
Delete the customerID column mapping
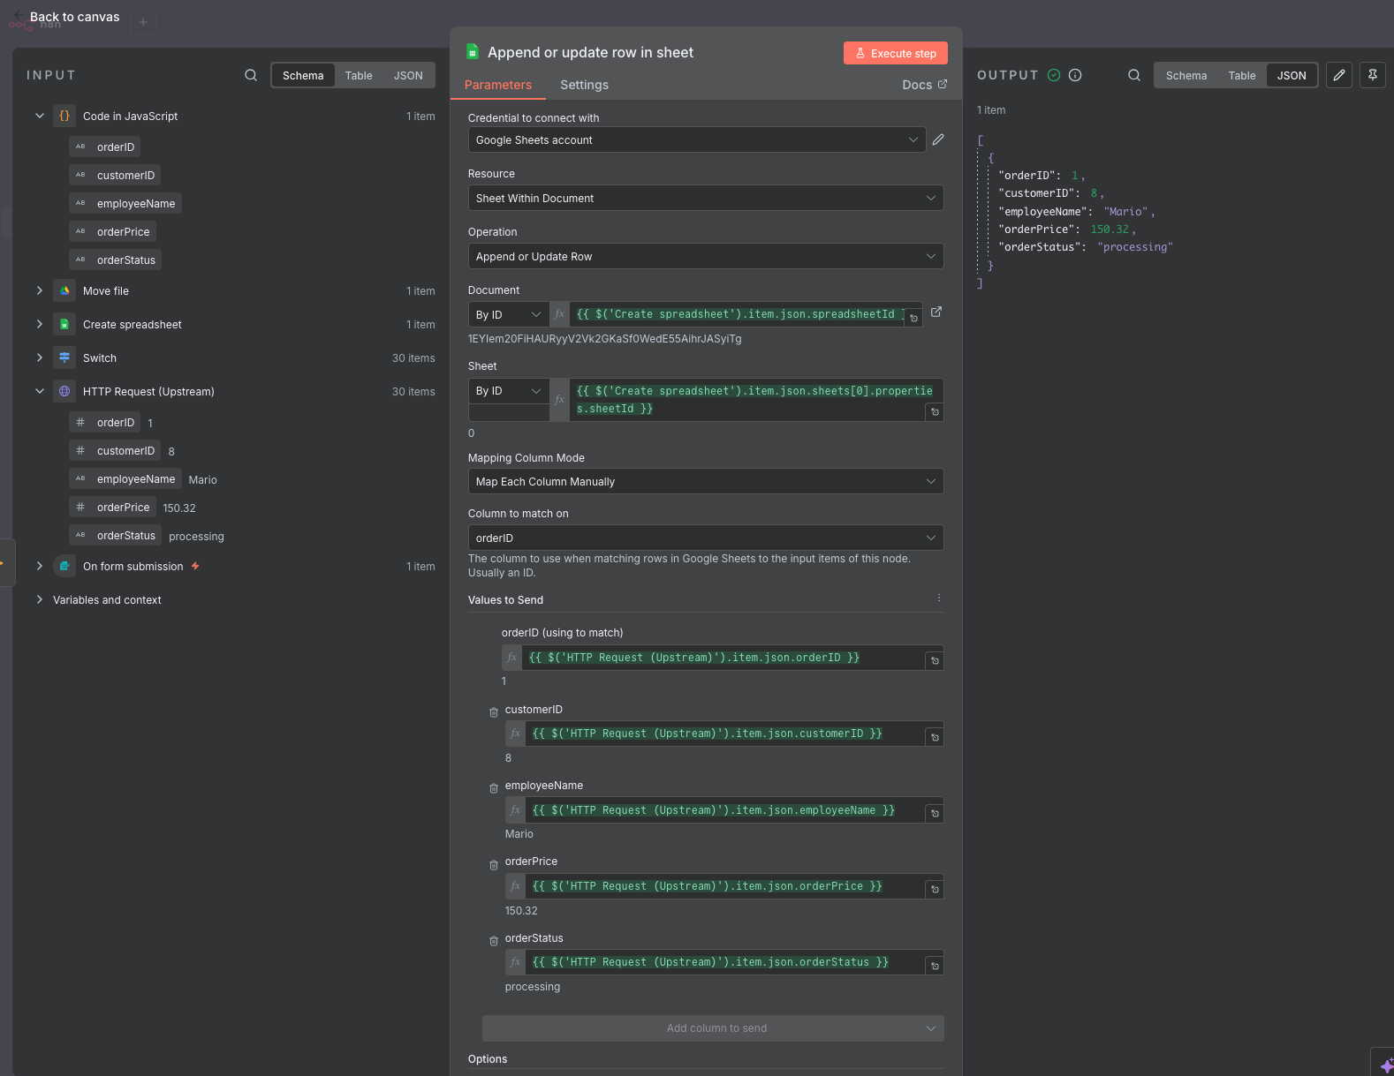pyautogui.click(x=494, y=711)
